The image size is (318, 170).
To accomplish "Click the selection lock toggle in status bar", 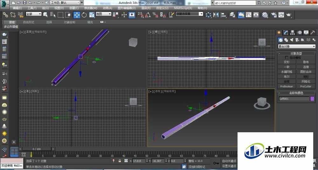I will pyautogui.click(x=120, y=161).
